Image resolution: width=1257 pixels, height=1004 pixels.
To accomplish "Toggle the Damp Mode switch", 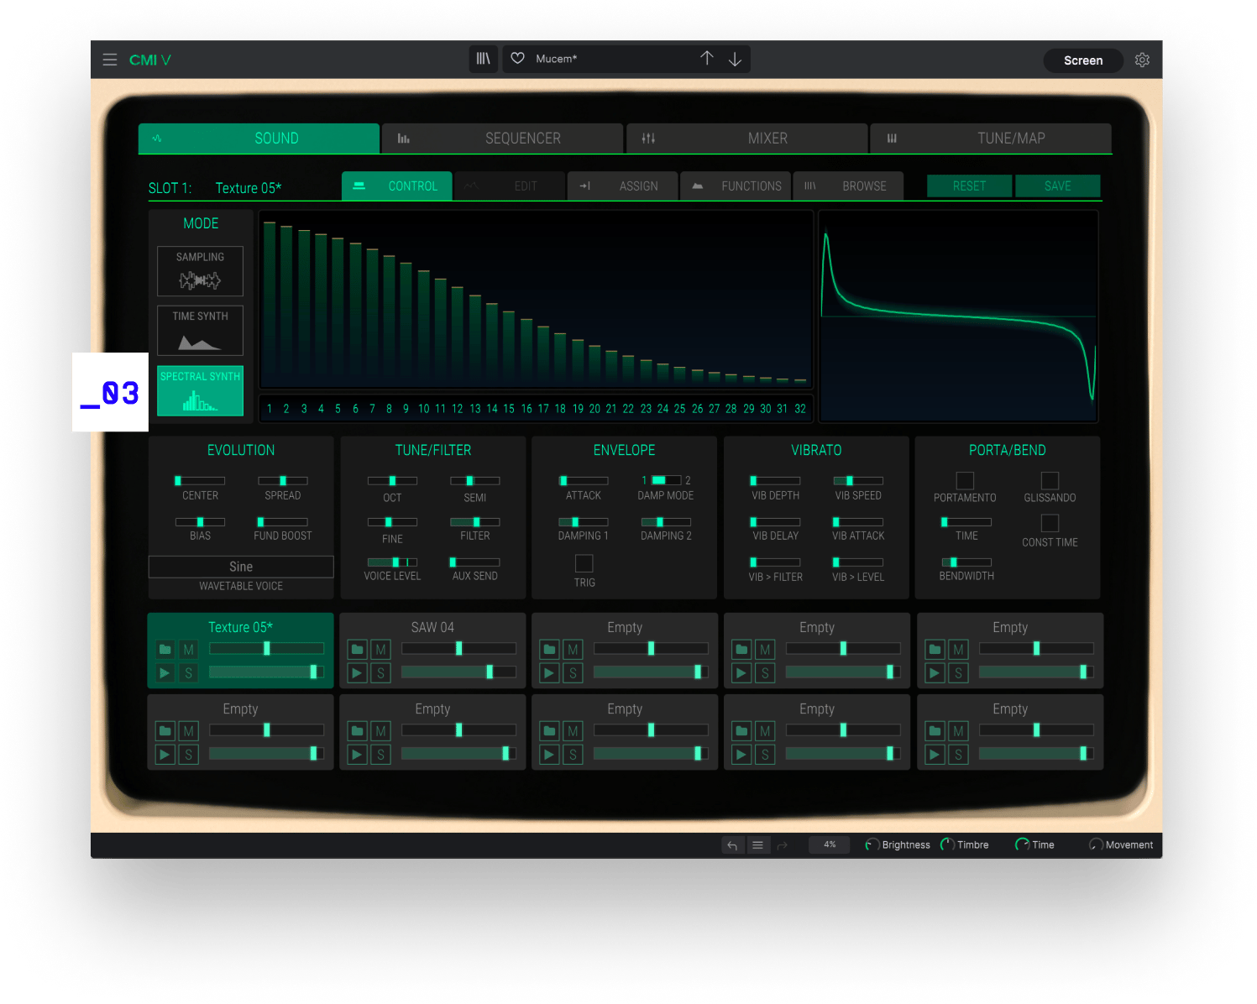I will click(x=666, y=480).
